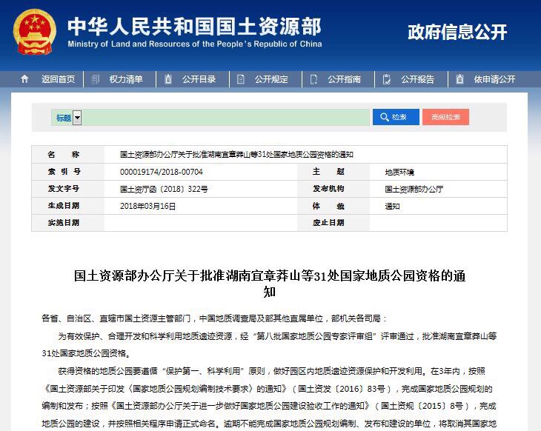The width and height of the screenshot is (541, 431).
Task: Click the 实施日期 label cell
Action: click(67, 223)
